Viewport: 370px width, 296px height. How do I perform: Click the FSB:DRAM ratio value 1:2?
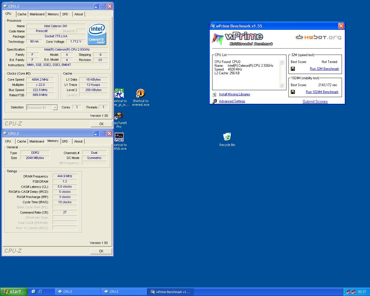point(65,181)
